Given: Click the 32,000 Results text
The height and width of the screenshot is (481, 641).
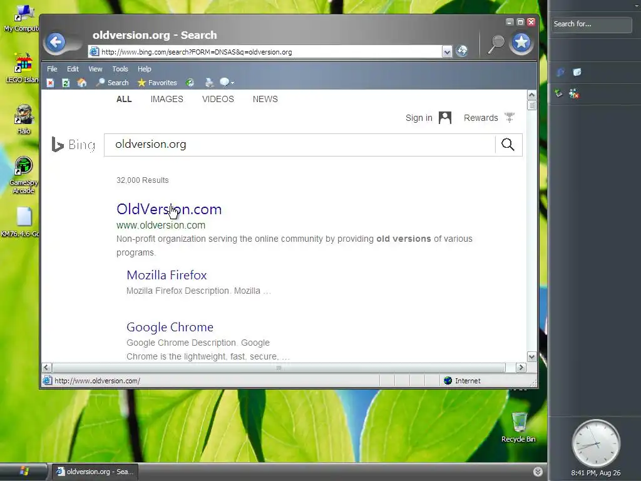Looking at the screenshot, I should coord(142,180).
